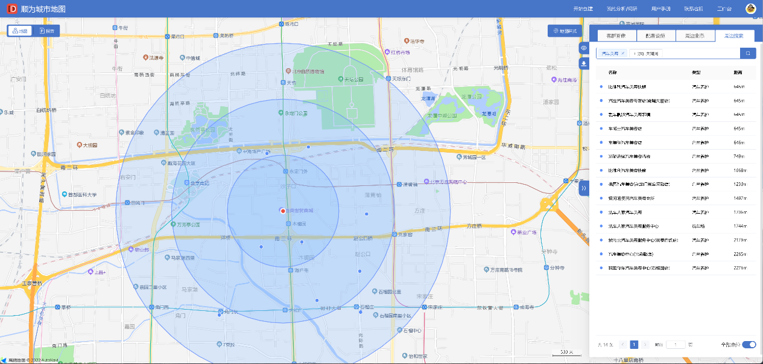Click the 兆佳商场 POI icon
The height and width of the screenshot is (364, 763).
(554, 80)
